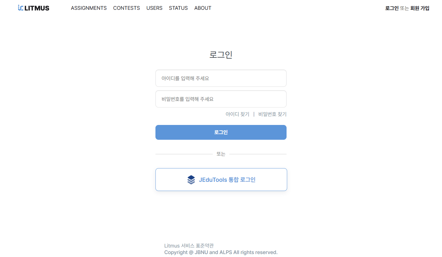The width and height of the screenshot is (442, 257).
Task: Click the 로그인 page heading
Action: point(221,54)
